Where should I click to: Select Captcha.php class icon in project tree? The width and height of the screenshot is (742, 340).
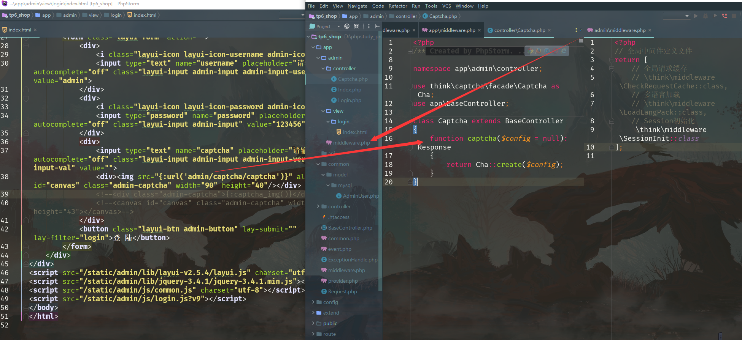pyautogui.click(x=334, y=79)
